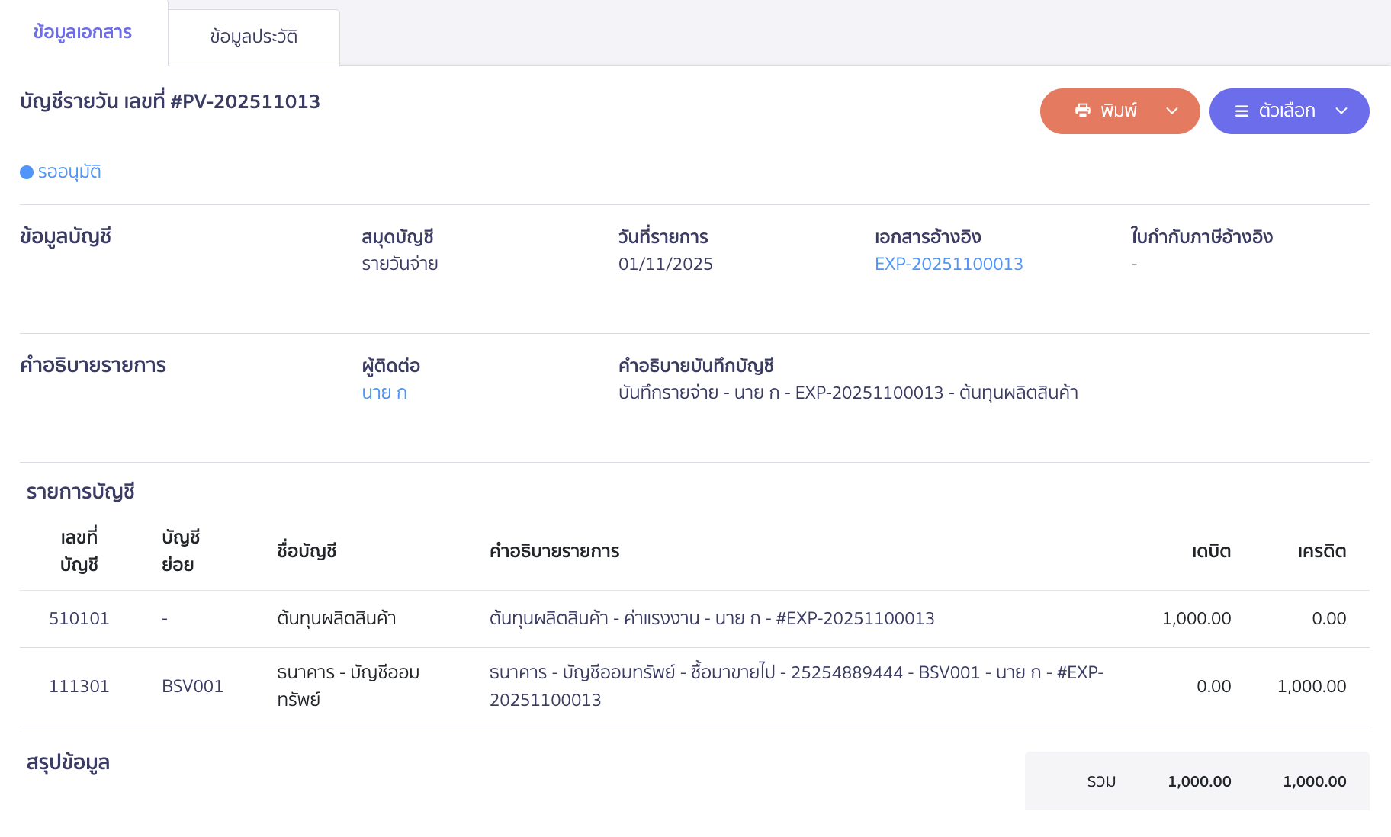Click the document title PV-202511013
Screen dimensions: 1391x837
pyautogui.click(x=170, y=101)
